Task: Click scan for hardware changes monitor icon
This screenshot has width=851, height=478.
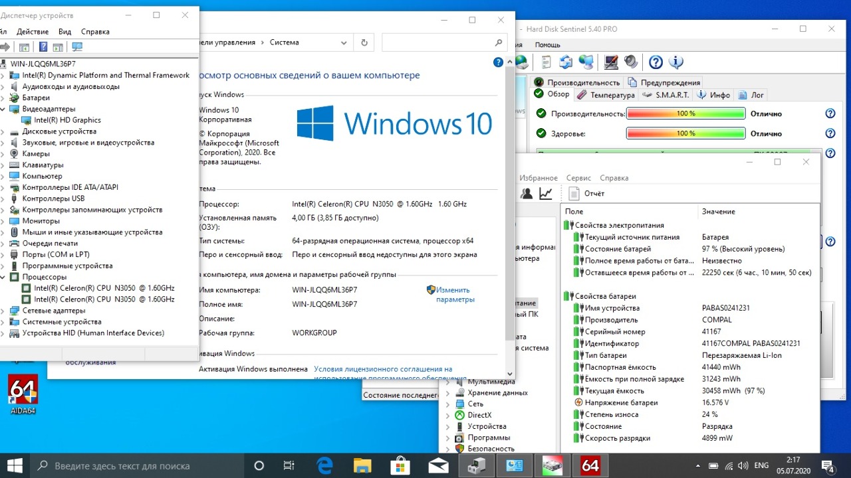Action: tap(77, 46)
